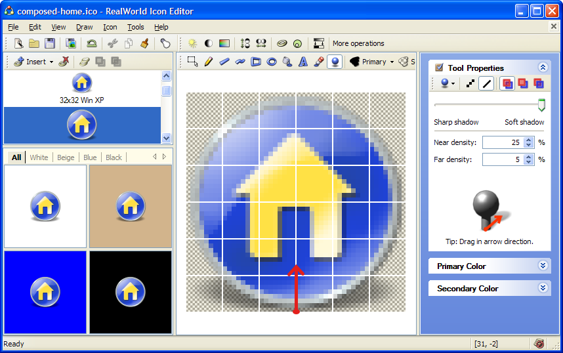The height and width of the screenshot is (353, 563).
Task: Click the Paste brush icon
Action: (145, 43)
